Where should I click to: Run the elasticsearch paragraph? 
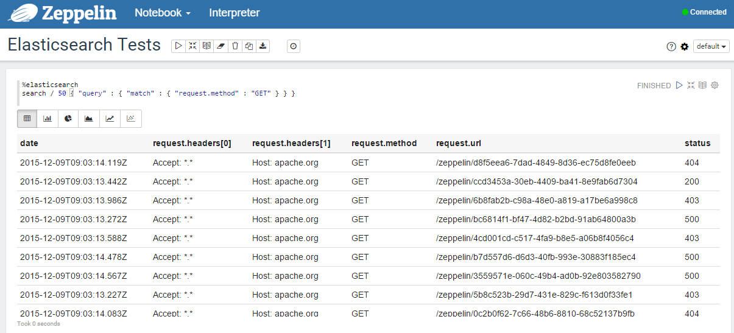point(679,85)
